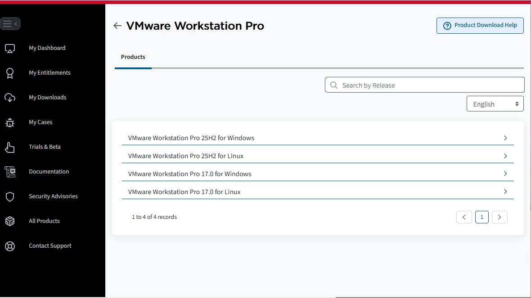Click the My Entitlements ribbon icon
The width and height of the screenshot is (531, 298).
[x=10, y=73]
